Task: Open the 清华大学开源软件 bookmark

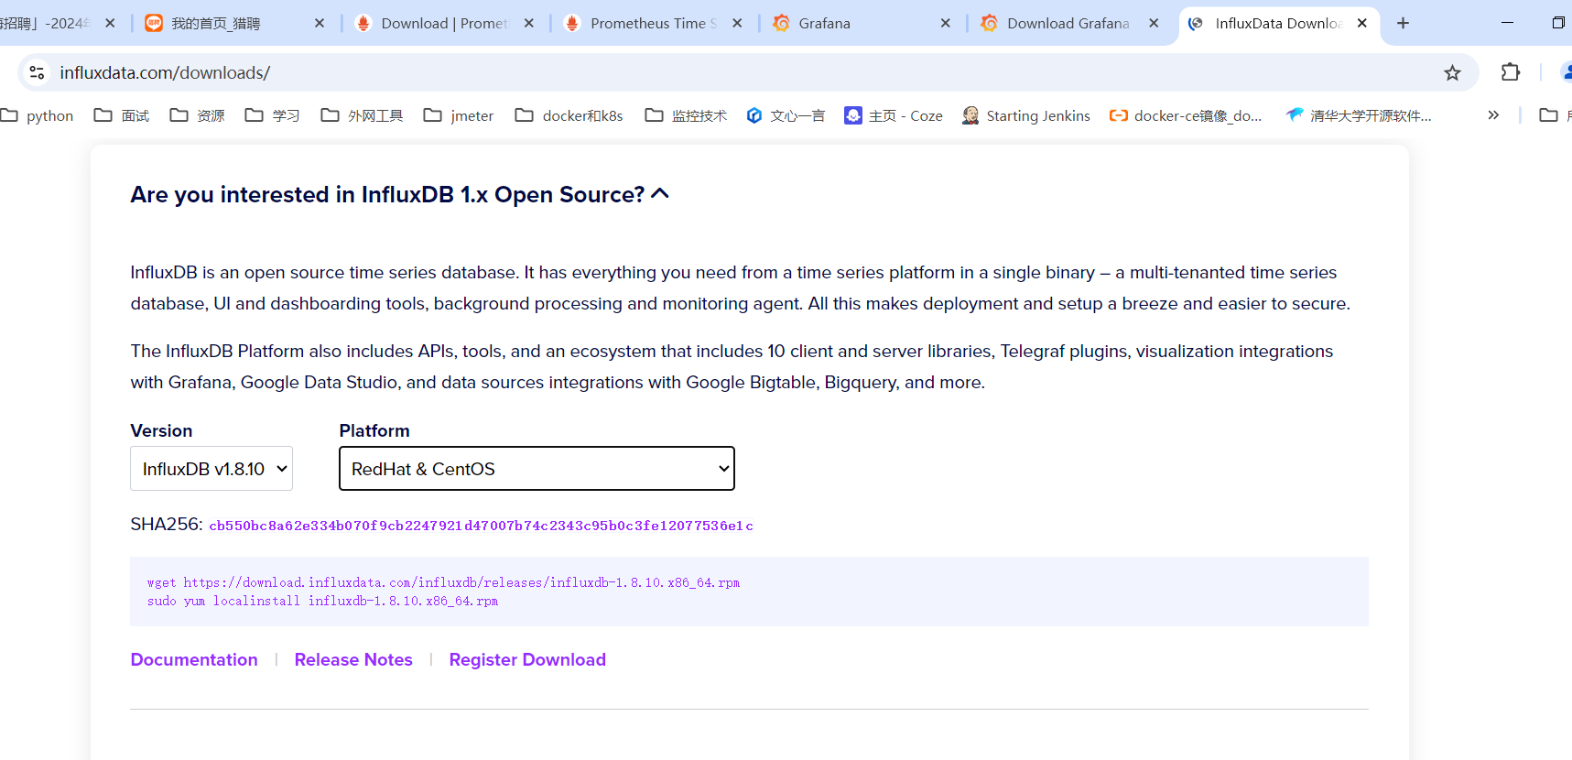Action: pyautogui.click(x=1358, y=115)
